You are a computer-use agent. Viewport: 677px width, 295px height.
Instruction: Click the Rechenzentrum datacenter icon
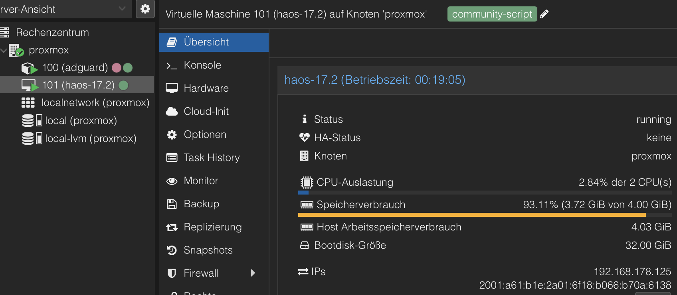coord(4,32)
